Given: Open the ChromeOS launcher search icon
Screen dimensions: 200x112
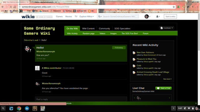Looking at the screenshot, I should 3,109.
